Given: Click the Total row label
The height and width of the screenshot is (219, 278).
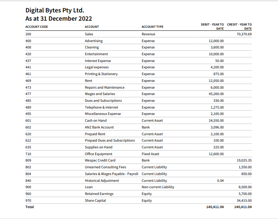Looking at the screenshot, I should [x=30, y=207].
